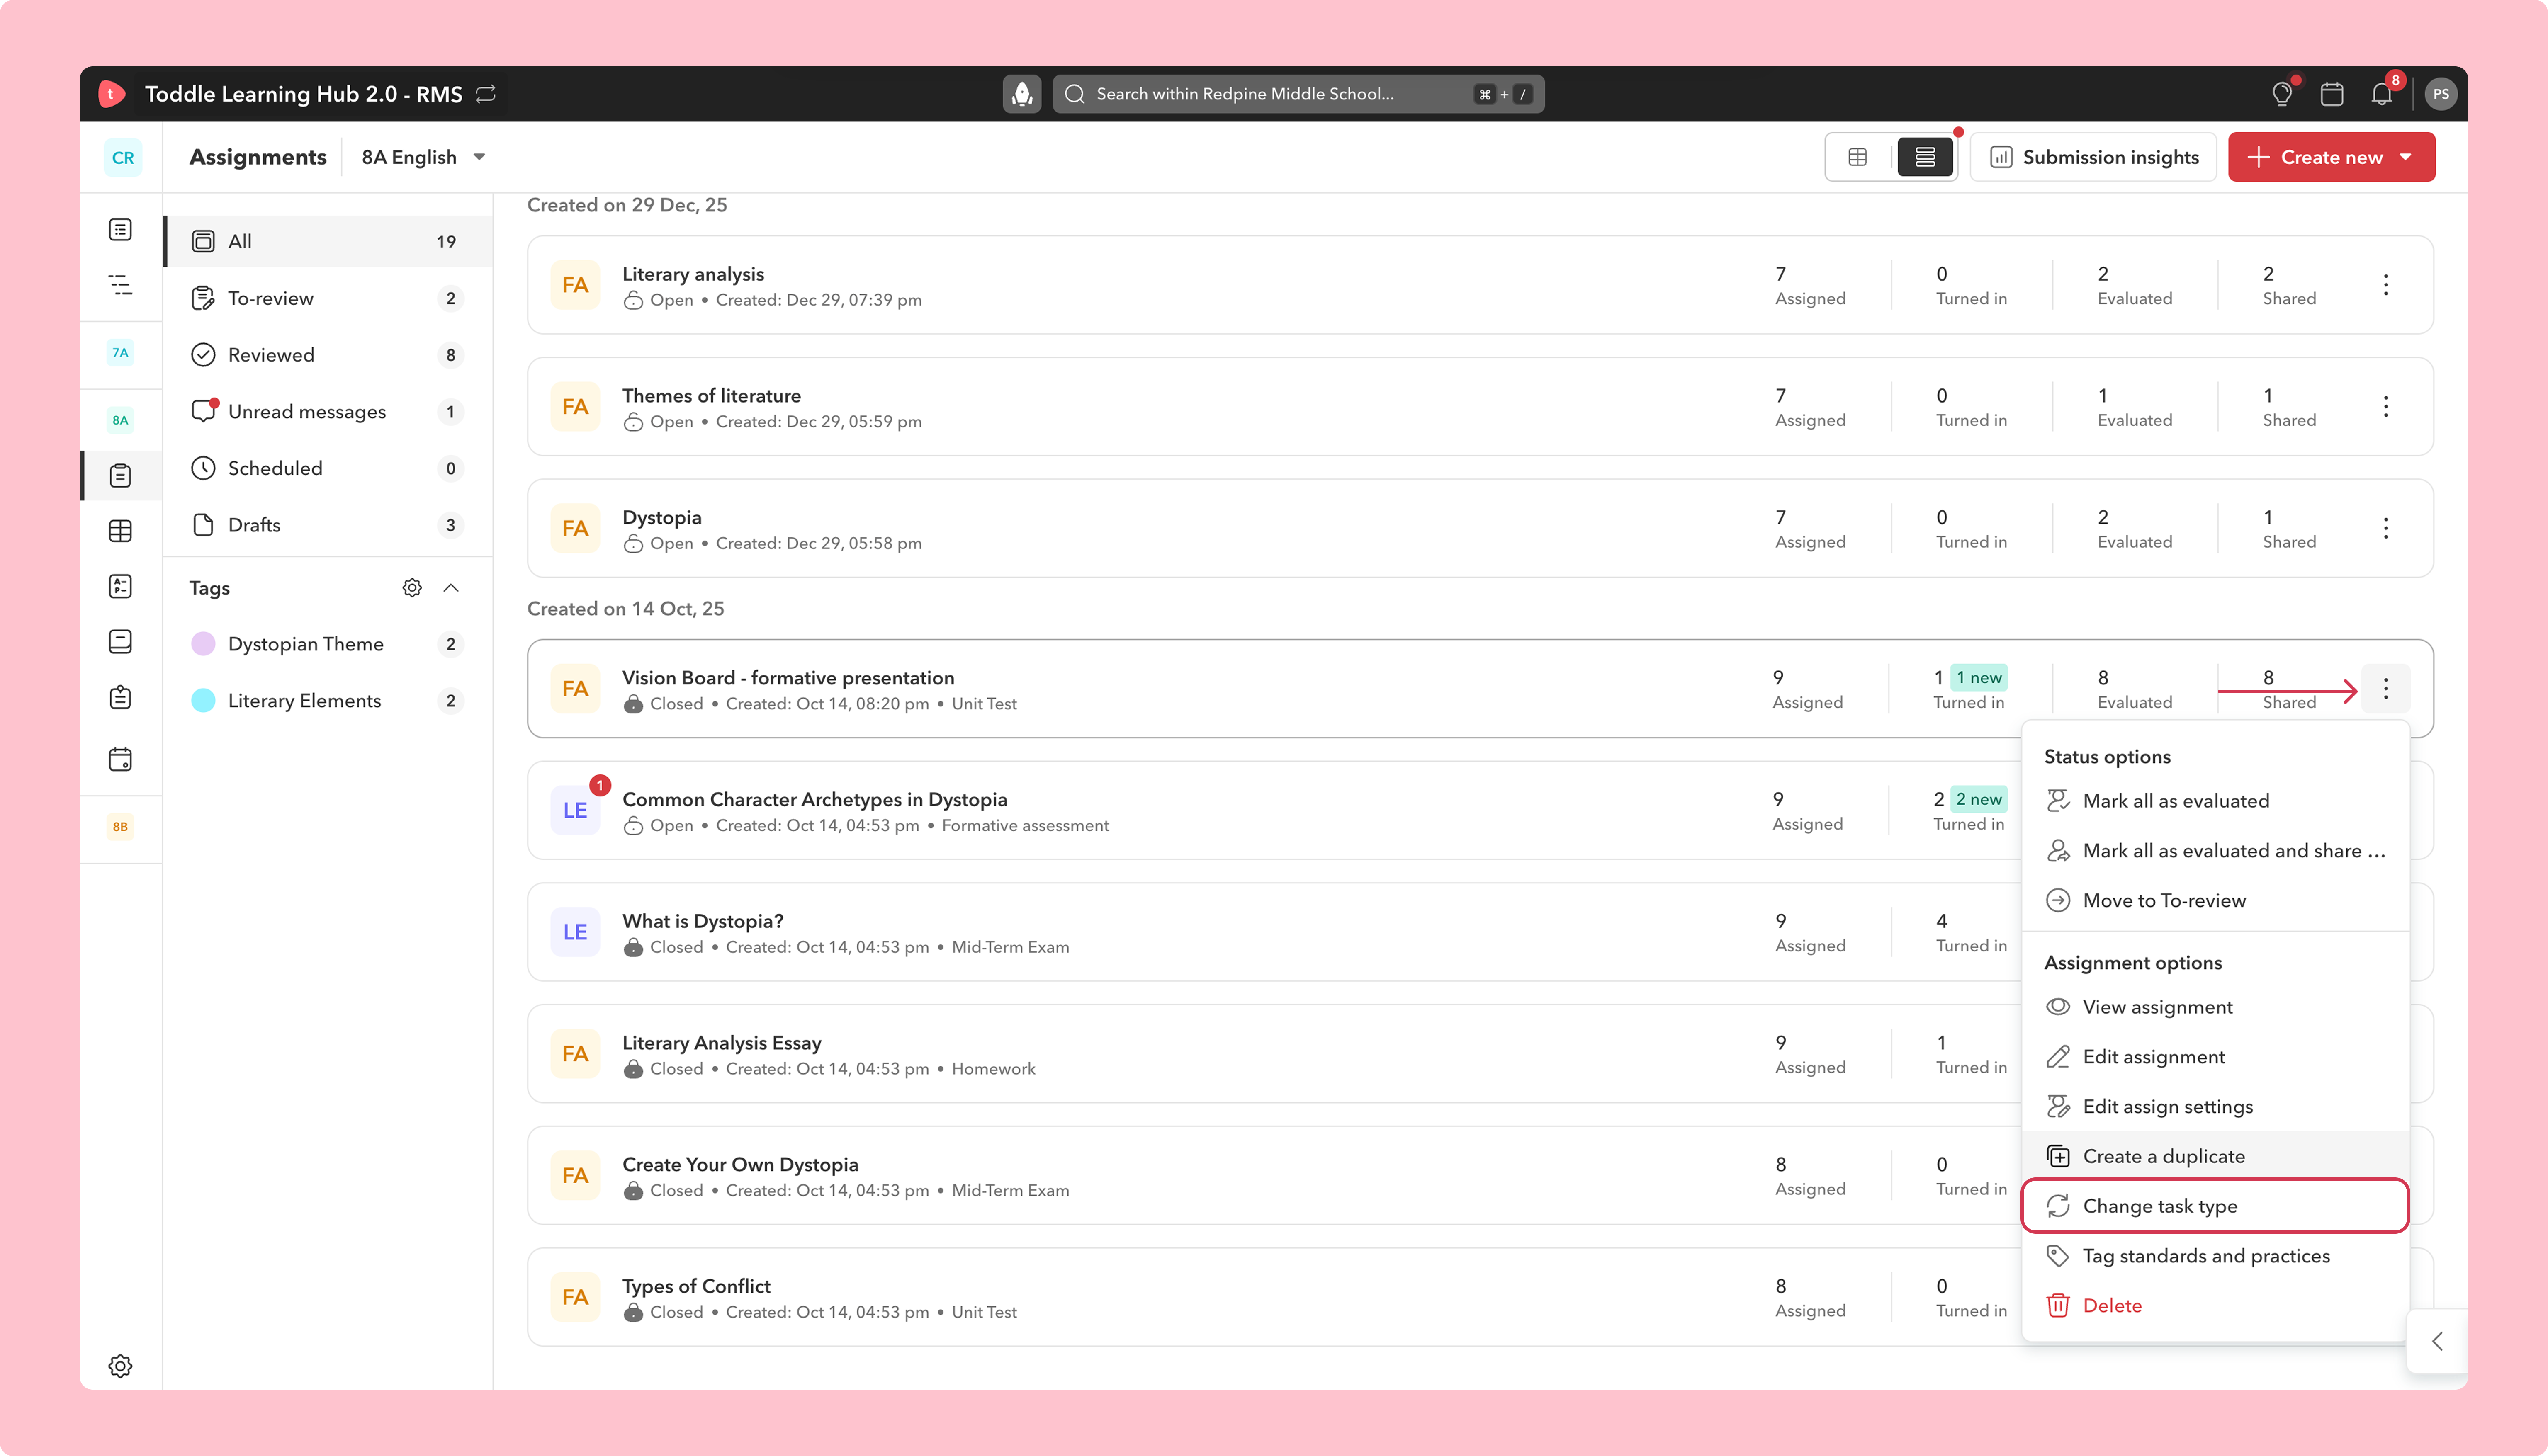
Task: Open Submission insights
Action: (2094, 157)
